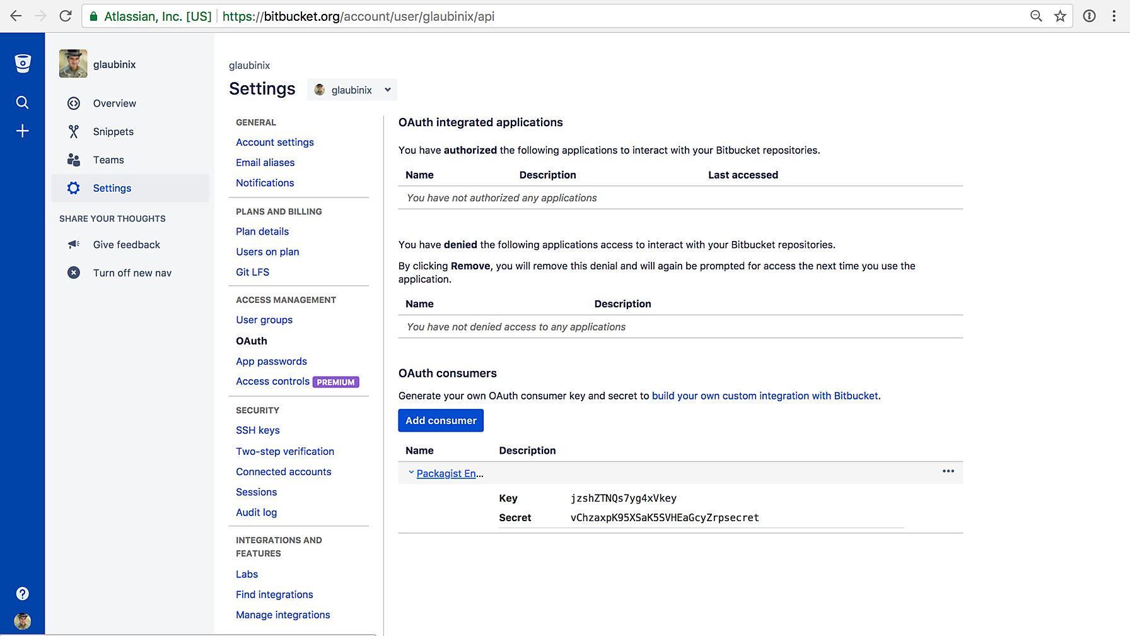This screenshot has width=1130, height=636.
Task: Open Chrome three-dot menu
Action: pyautogui.click(x=1114, y=16)
